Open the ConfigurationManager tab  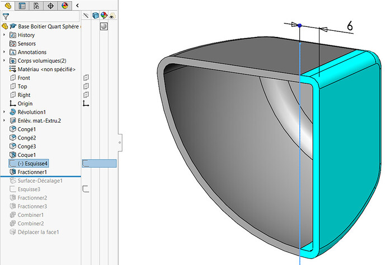pos(36,6)
